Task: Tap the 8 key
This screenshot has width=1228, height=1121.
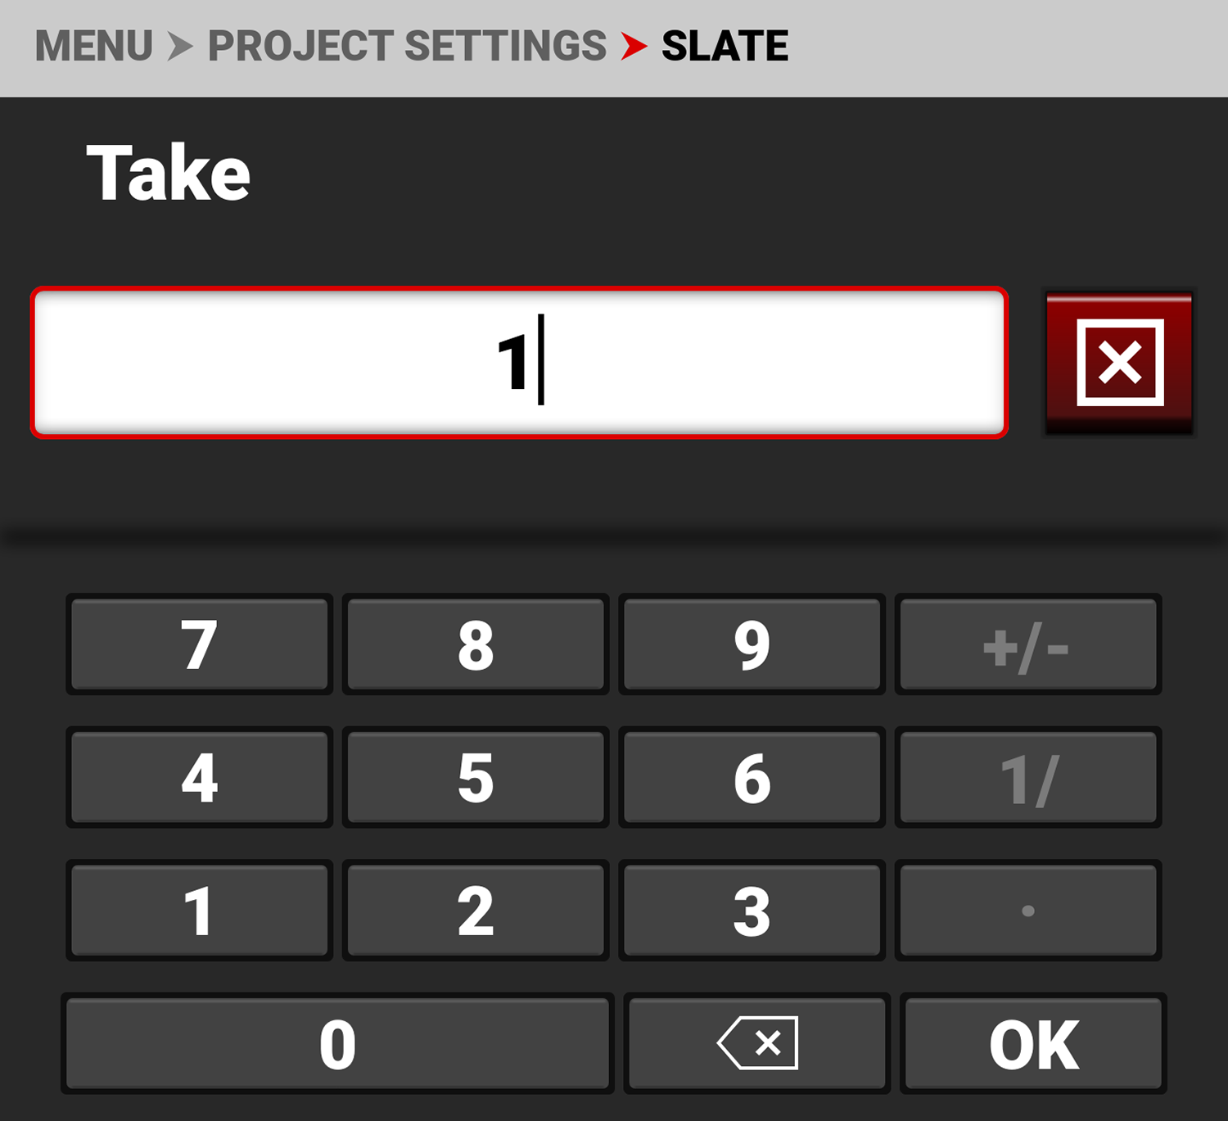Action: (x=476, y=645)
